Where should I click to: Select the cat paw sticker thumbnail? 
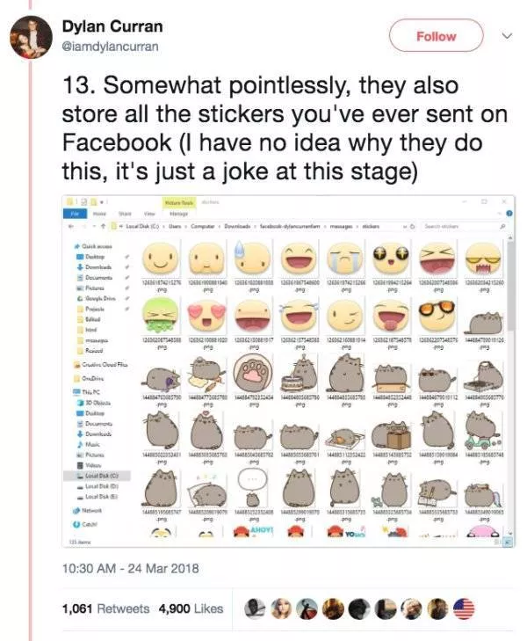click(255, 376)
